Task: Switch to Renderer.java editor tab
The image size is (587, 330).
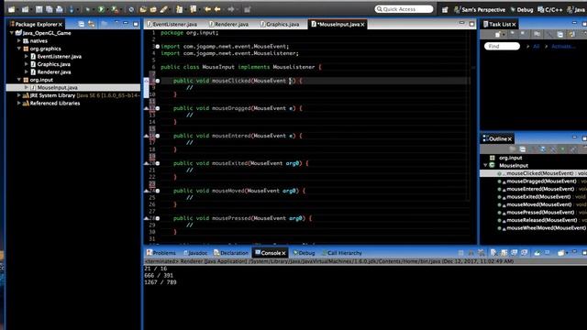Action: point(228,25)
